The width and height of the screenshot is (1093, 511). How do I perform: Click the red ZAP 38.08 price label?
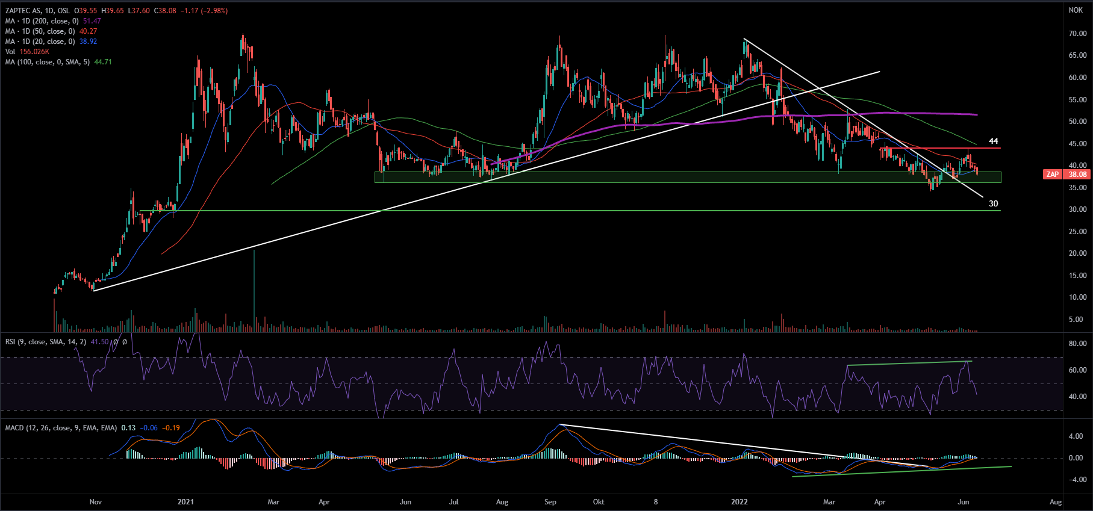pyautogui.click(x=1066, y=175)
